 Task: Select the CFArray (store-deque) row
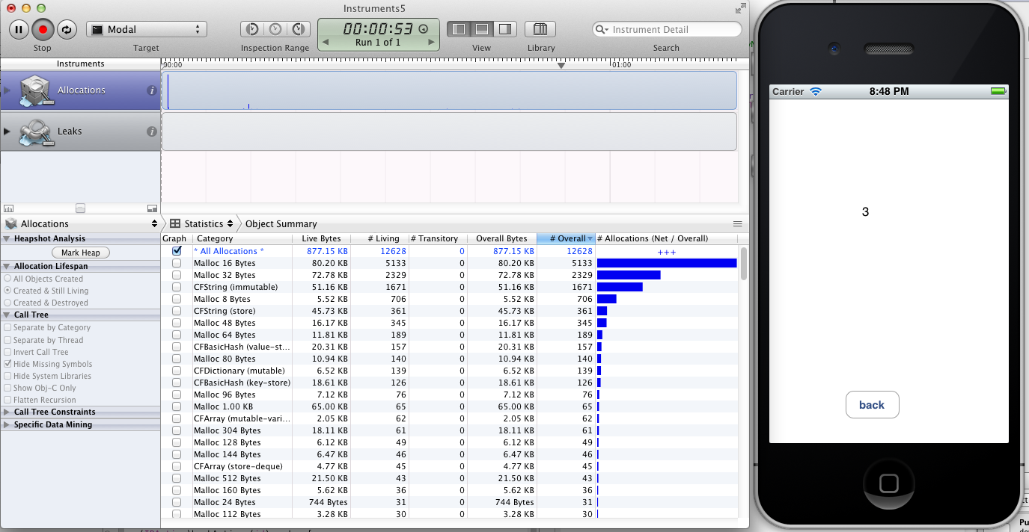tap(450, 466)
